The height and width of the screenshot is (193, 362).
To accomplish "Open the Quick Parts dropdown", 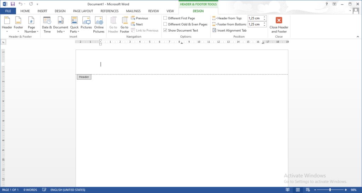I will click(74, 25).
